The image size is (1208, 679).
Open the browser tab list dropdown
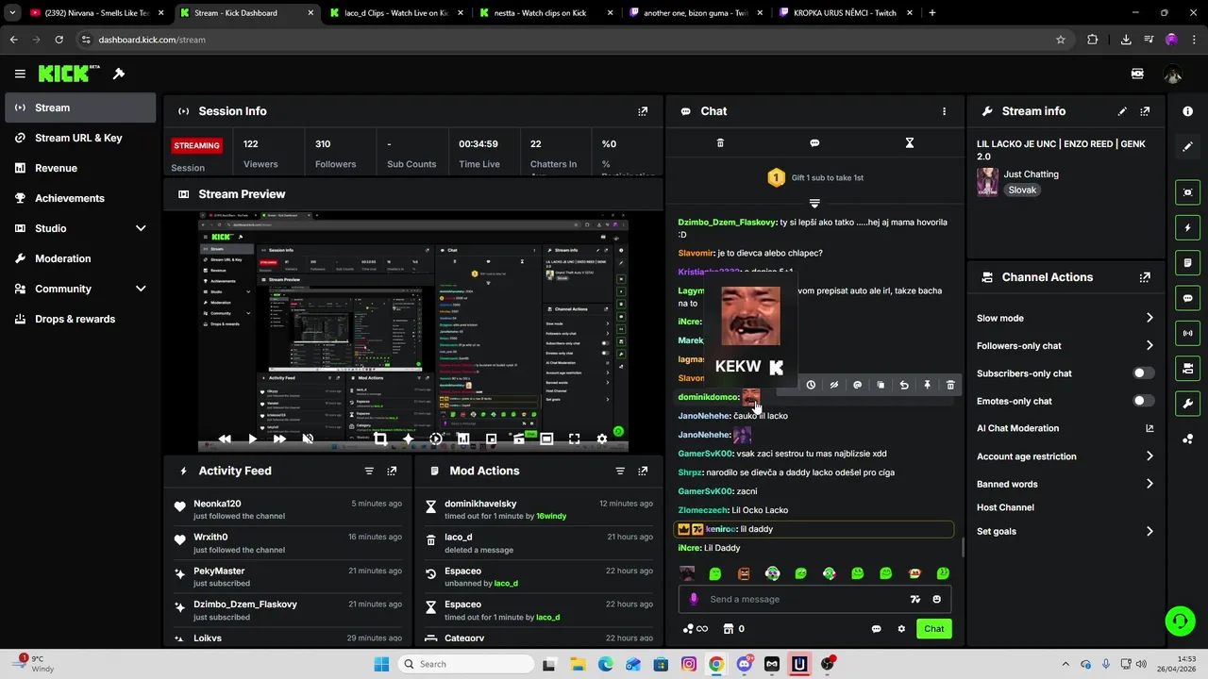pyautogui.click(x=12, y=13)
